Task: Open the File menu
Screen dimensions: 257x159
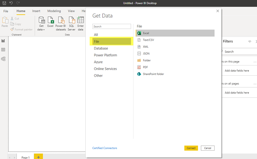Action: (6, 11)
